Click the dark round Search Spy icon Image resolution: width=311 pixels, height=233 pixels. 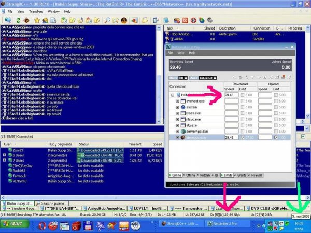(x=124, y=20)
